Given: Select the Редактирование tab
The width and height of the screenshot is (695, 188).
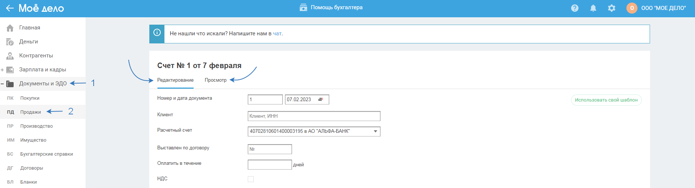Looking at the screenshot, I should click(175, 80).
